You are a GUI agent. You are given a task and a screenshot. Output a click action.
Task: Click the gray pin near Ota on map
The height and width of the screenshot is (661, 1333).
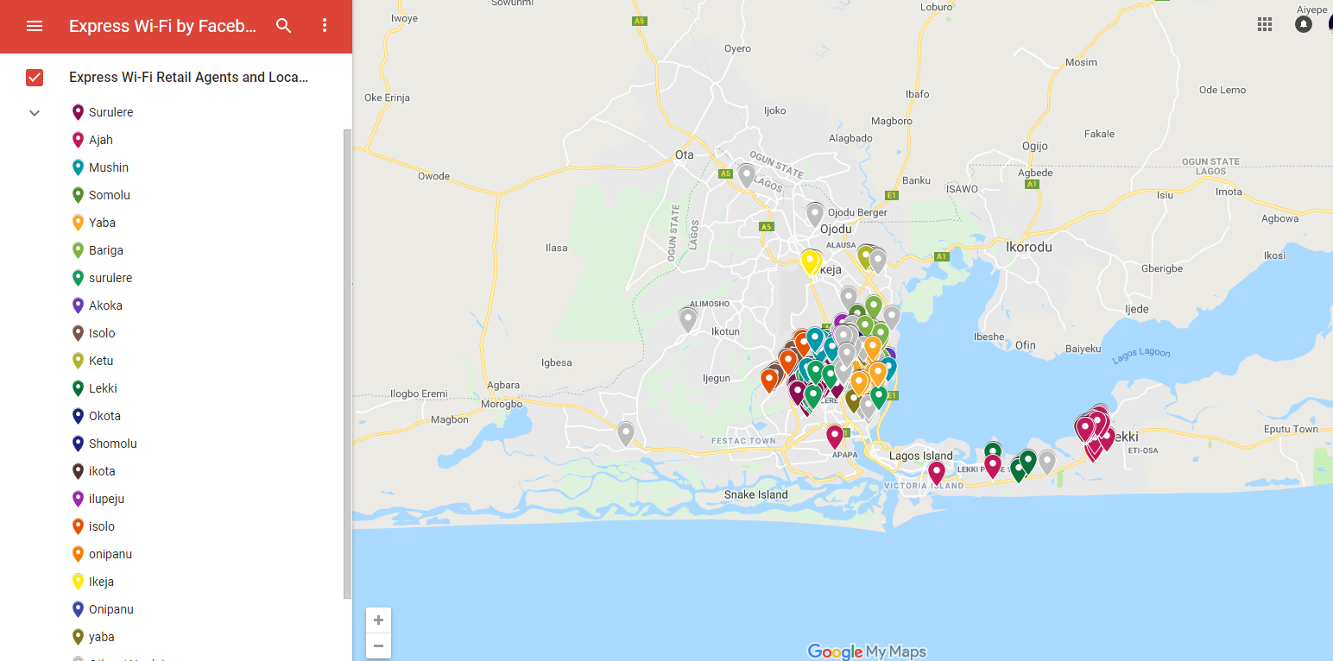point(747,175)
